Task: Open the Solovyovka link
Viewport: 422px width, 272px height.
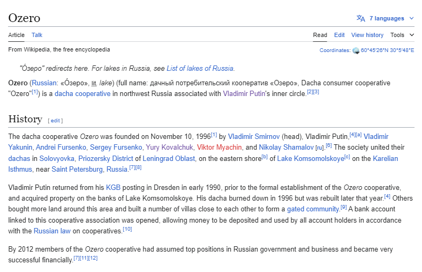Action: click(57, 158)
